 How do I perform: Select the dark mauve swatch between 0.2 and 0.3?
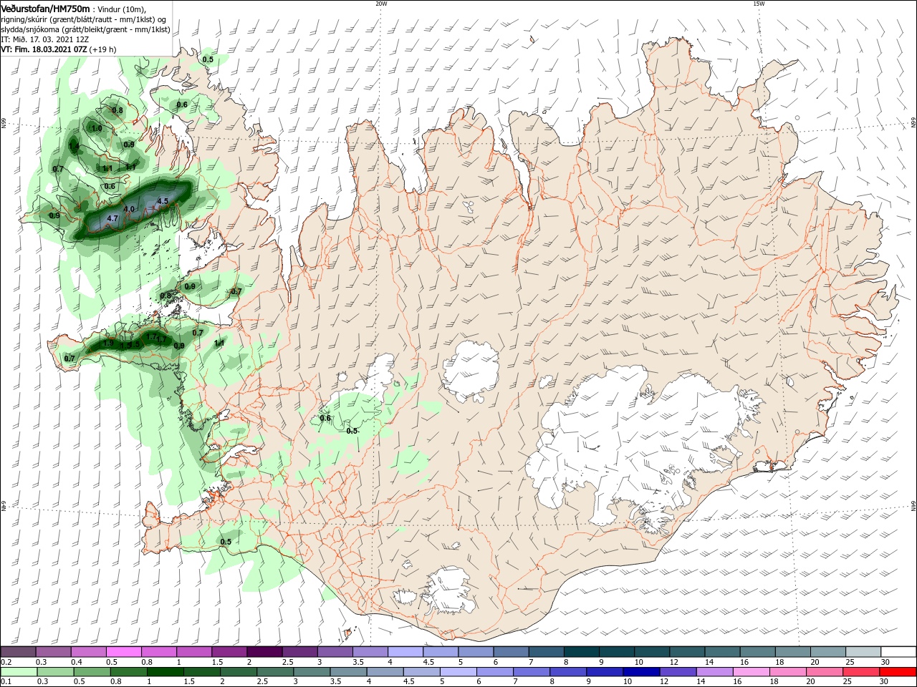pos(18,652)
